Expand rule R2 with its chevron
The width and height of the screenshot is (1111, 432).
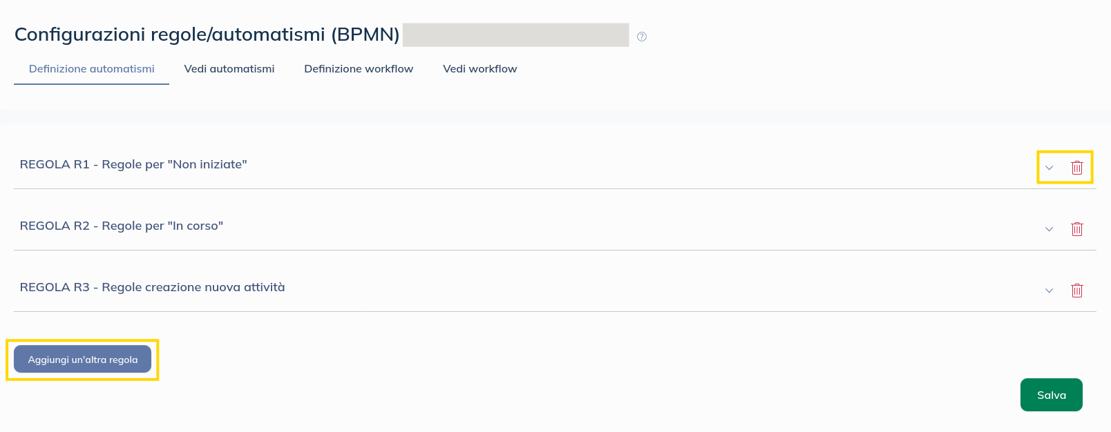tap(1049, 229)
